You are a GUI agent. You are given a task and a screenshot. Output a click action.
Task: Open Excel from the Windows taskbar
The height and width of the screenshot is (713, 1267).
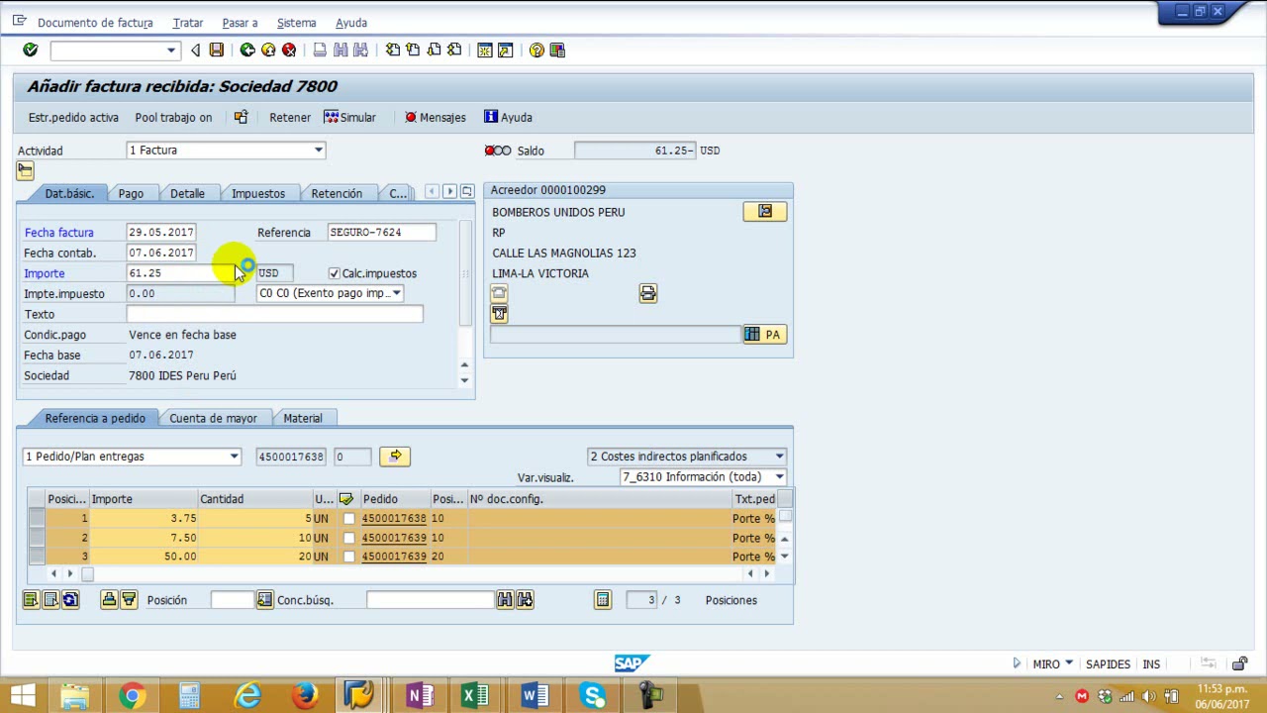pyautogui.click(x=476, y=695)
